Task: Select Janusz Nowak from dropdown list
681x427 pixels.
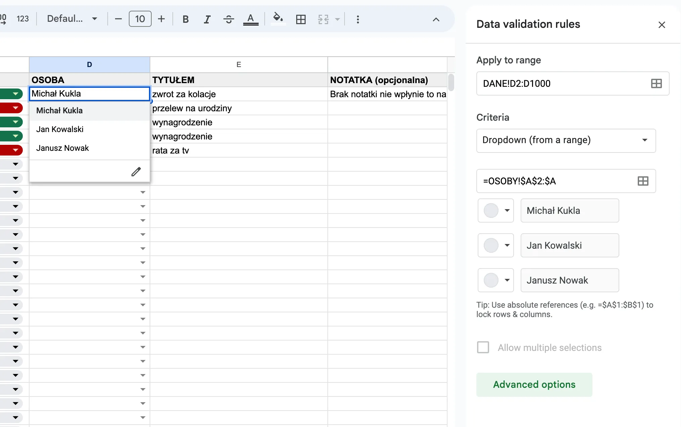Action: click(x=62, y=147)
